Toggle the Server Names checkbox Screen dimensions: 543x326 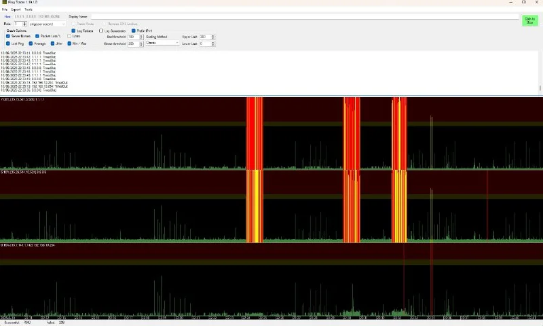click(x=8, y=36)
